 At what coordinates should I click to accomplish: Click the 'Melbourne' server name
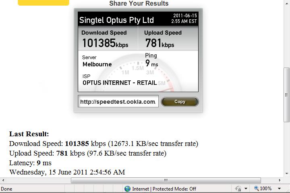[97, 64]
